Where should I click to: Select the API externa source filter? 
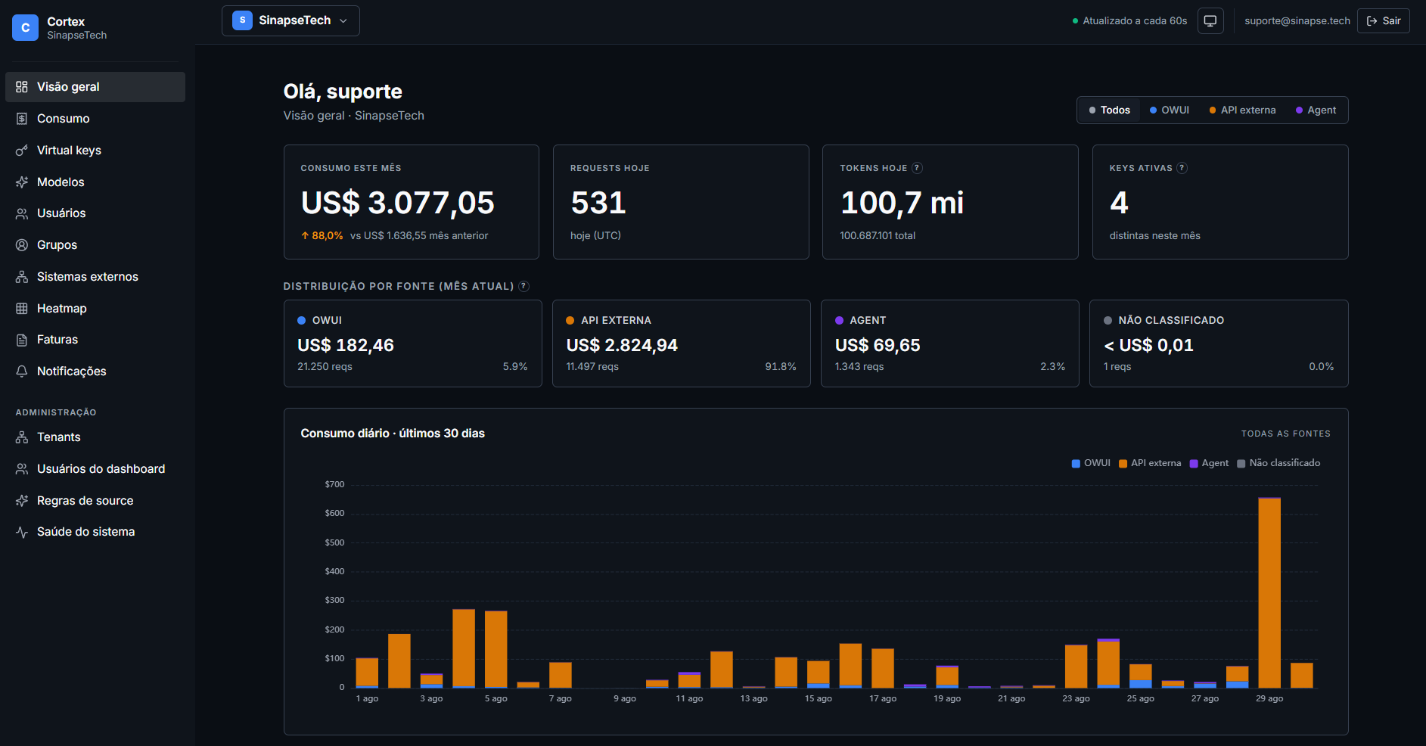(1242, 110)
